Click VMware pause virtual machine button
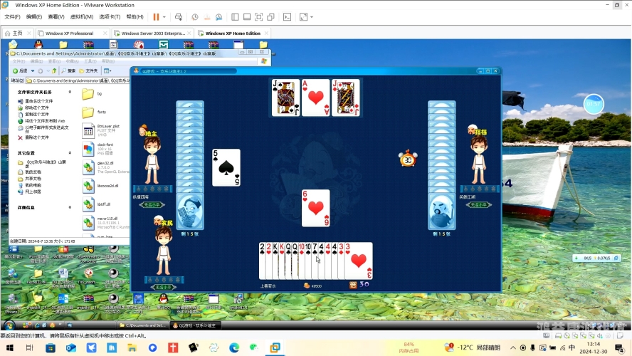This screenshot has width=632, height=356. (156, 16)
